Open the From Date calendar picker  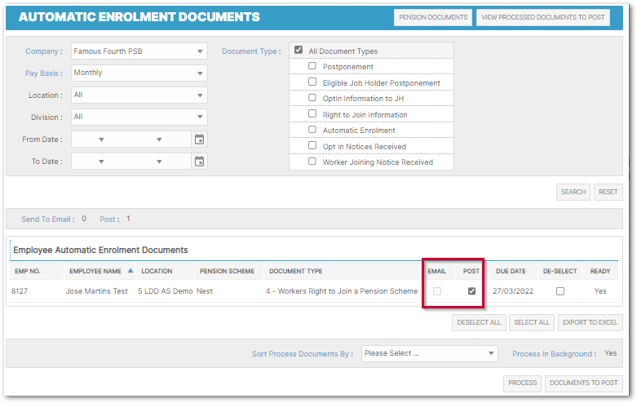click(x=199, y=139)
